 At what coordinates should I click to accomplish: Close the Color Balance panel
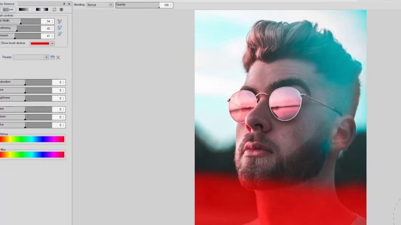click(69, 4)
